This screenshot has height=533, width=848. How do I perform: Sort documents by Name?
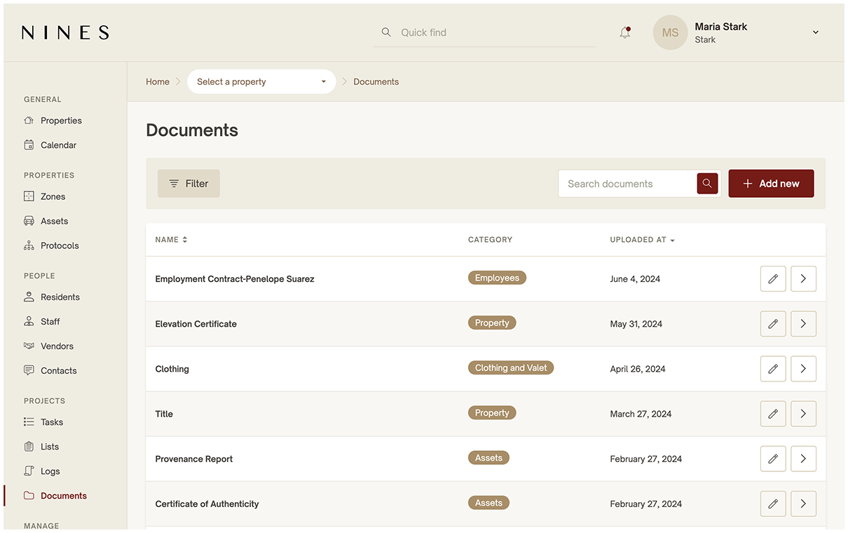[x=170, y=239]
